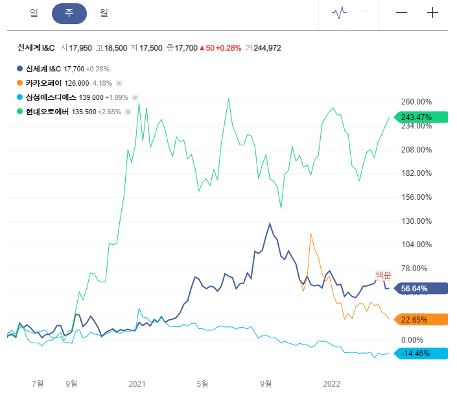Remove 카카오페이 from comparison
457x401 pixels.
pos(119,84)
